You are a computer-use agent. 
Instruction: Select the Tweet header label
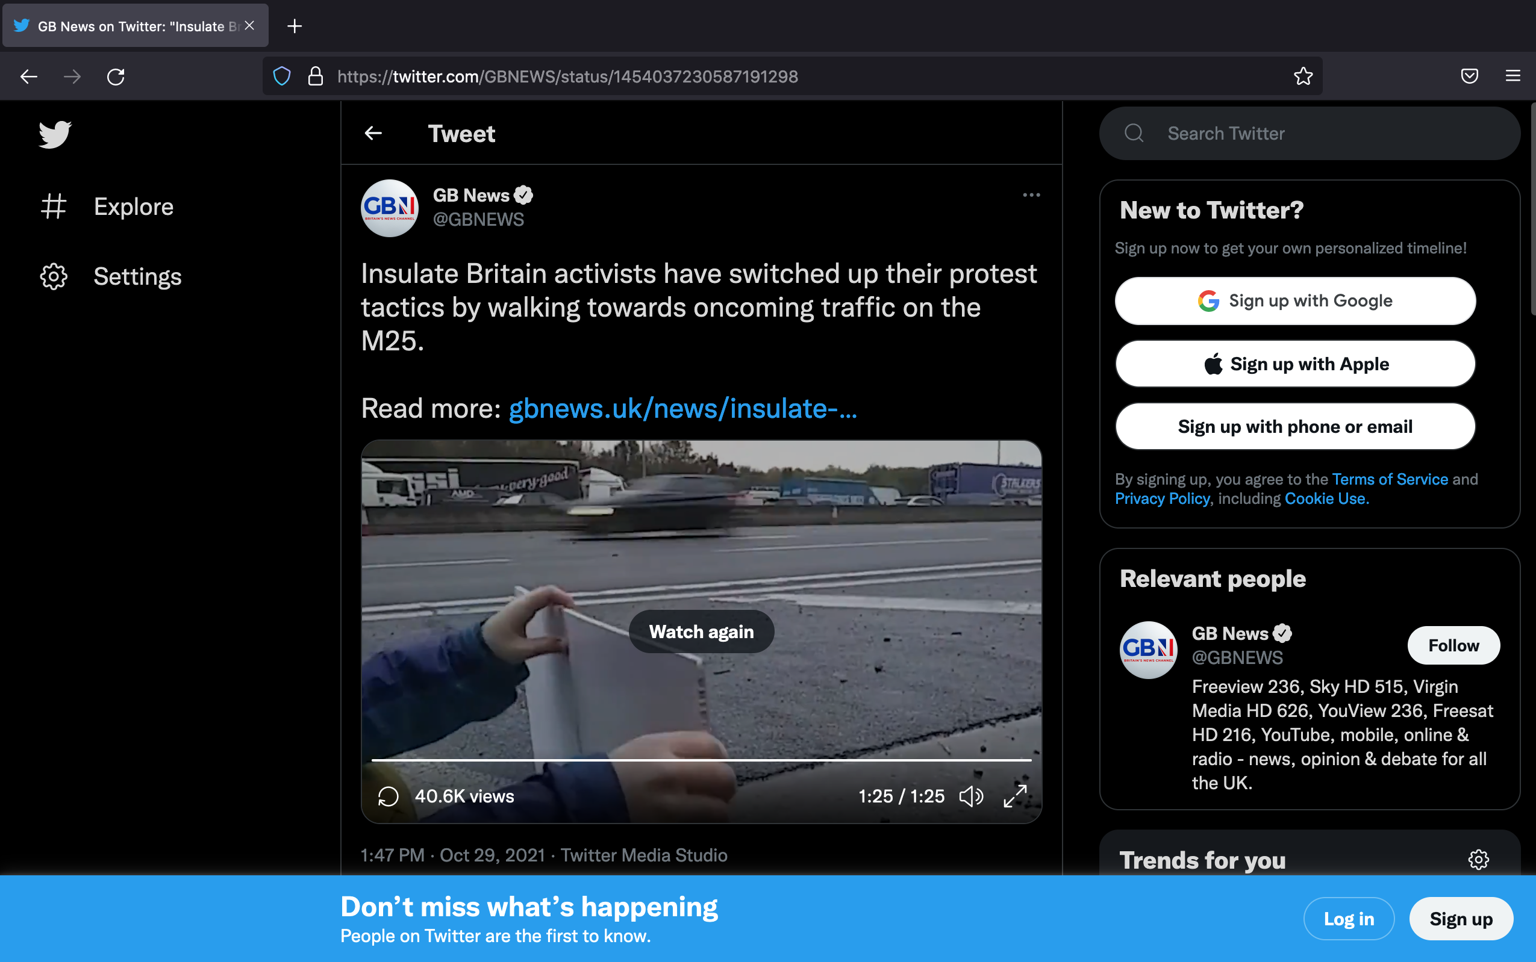pos(461,133)
